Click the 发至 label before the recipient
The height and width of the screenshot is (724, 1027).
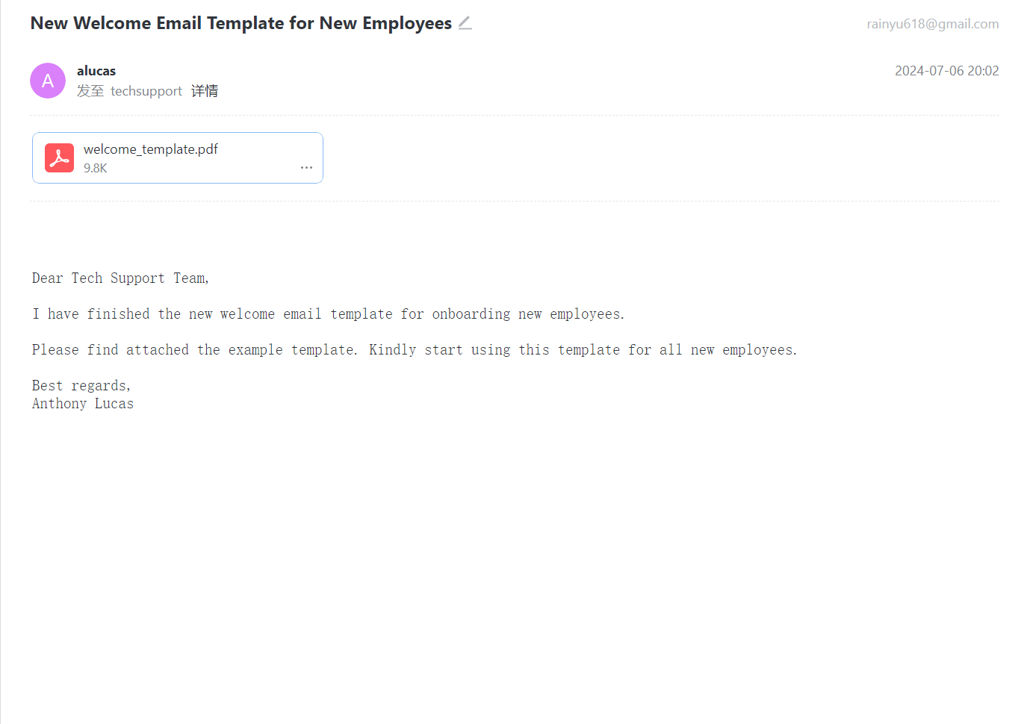(90, 91)
